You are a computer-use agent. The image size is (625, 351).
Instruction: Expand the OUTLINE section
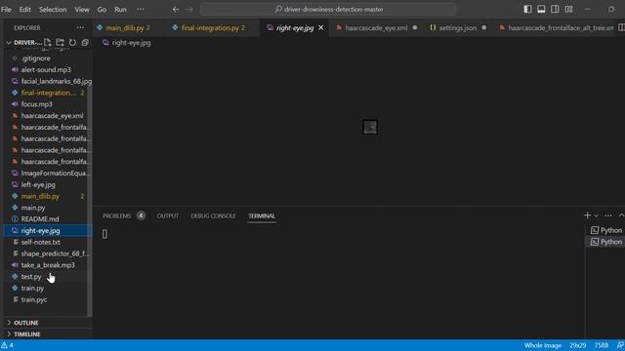click(26, 323)
